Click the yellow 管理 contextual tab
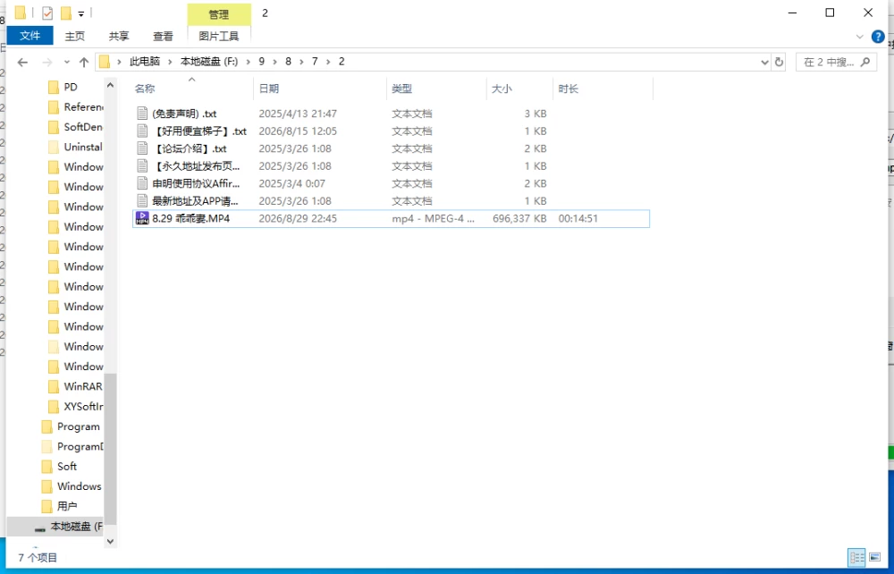The image size is (894, 574). pos(219,15)
